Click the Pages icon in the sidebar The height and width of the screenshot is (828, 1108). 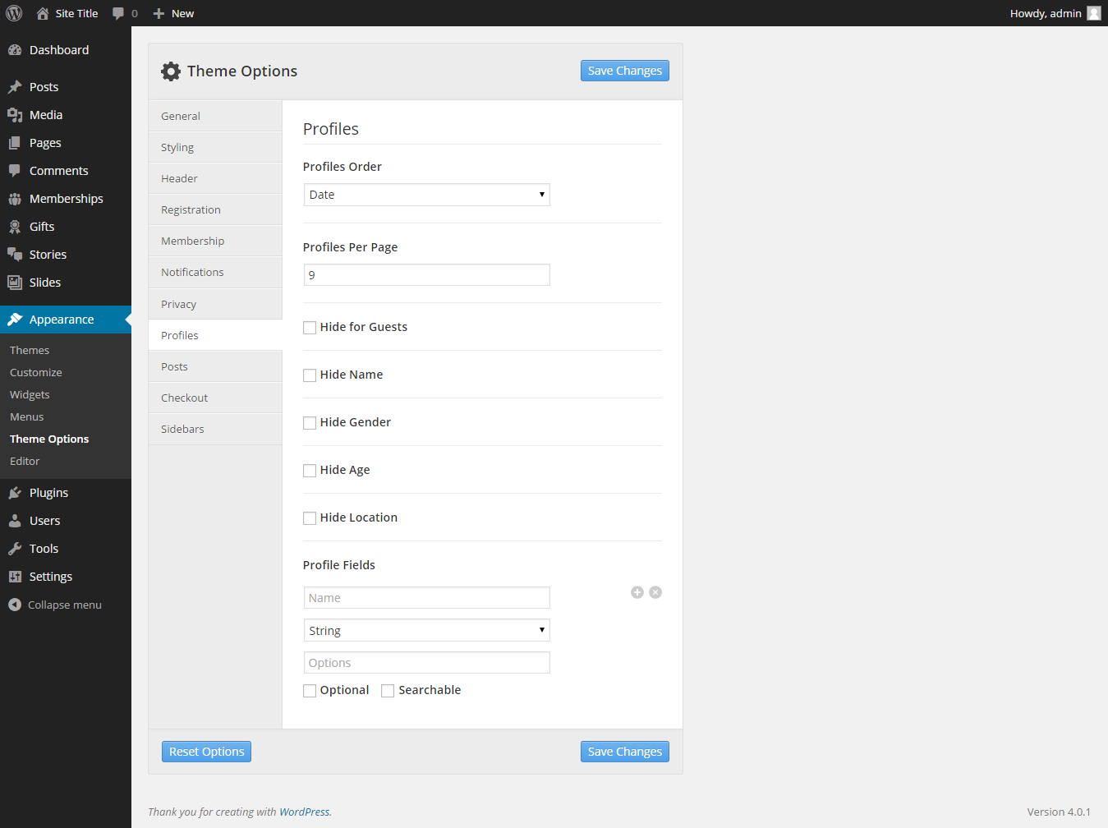coord(15,143)
